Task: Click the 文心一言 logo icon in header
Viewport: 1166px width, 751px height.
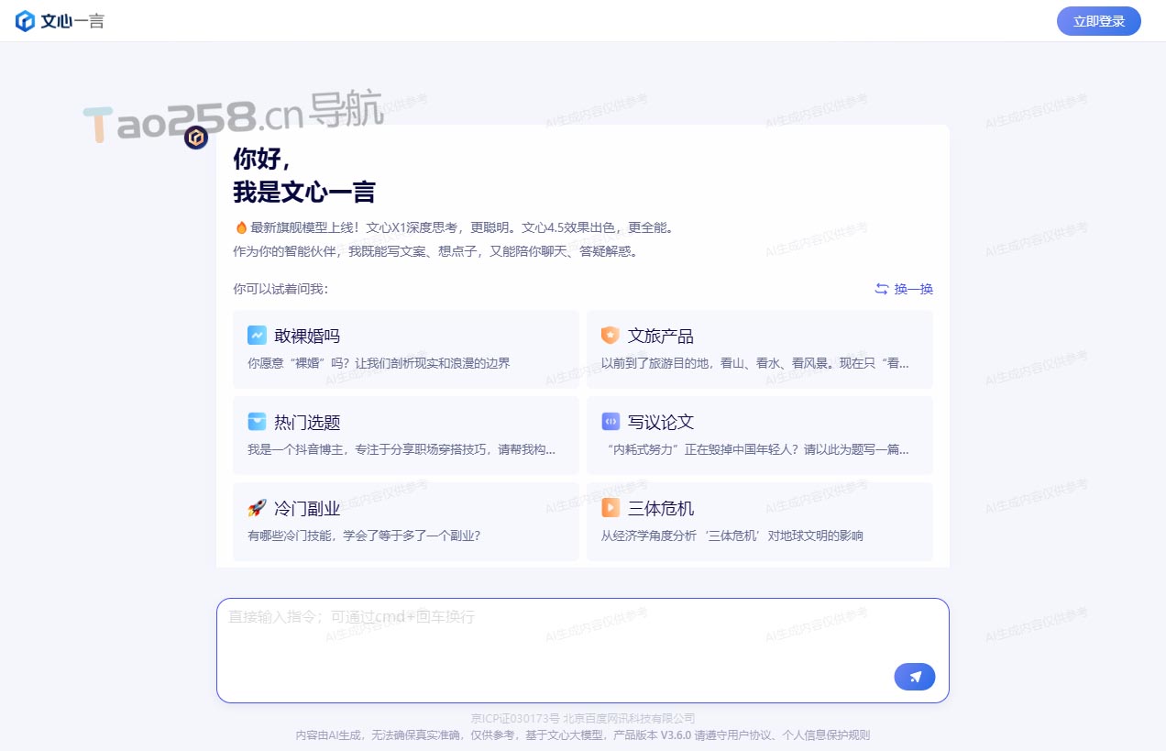Action: coord(26,21)
